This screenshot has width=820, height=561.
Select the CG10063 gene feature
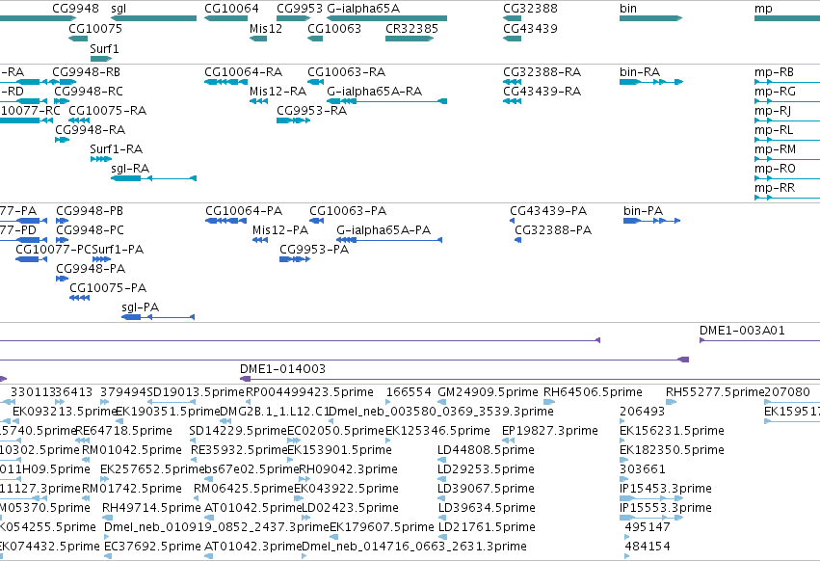coord(315,39)
